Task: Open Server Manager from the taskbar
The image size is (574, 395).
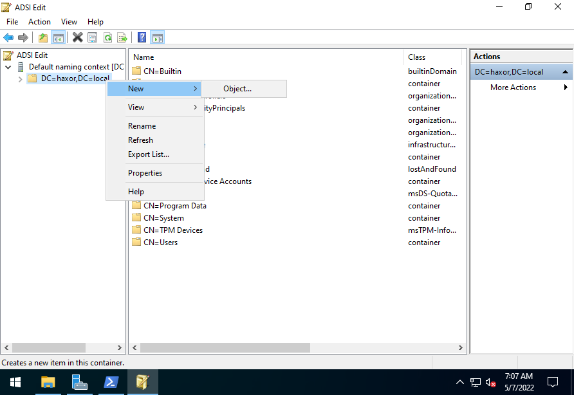Action: [79, 383]
